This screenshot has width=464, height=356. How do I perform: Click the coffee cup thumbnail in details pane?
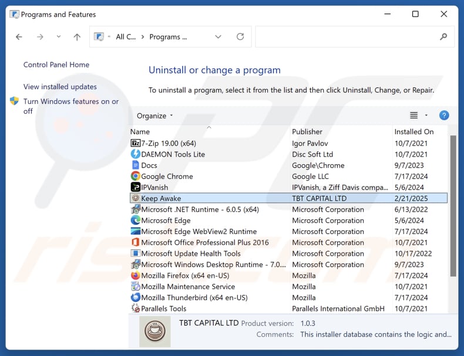pyautogui.click(x=155, y=331)
